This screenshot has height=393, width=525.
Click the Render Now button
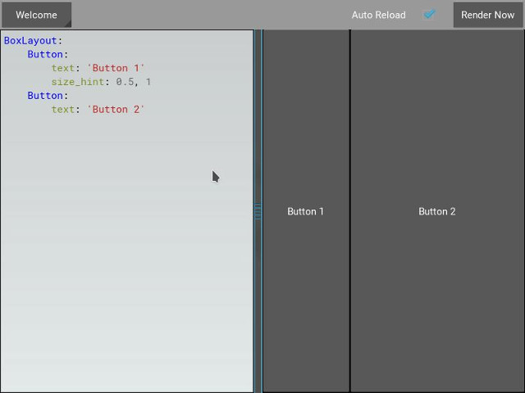point(487,15)
